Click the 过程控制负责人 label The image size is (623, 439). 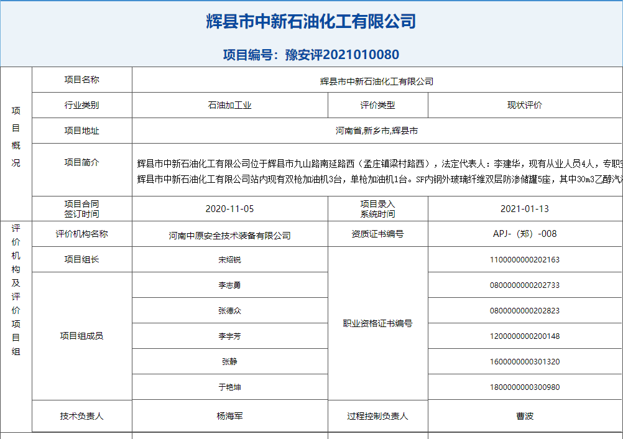[377, 416]
